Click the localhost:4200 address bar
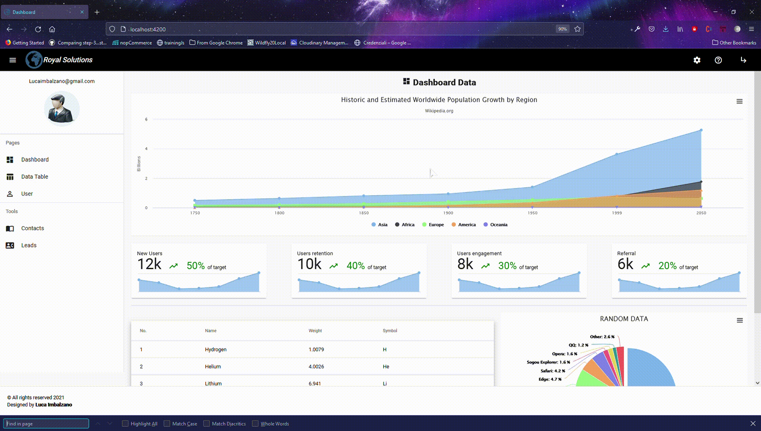The image size is (761, 431). pos(341,29)
